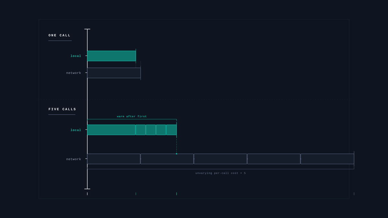Click the second network segment in FIVE CALLS
Viewport: 388px width, 218px height.
click(x=167, y=159)
